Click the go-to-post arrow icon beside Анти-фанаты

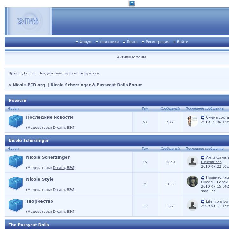coord(203,157)
